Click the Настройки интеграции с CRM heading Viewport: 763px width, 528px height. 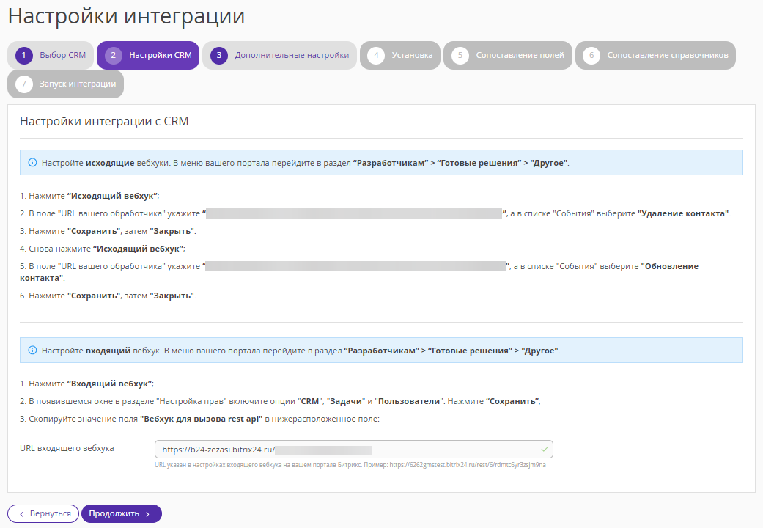pyautogui.click(x=104, y=121)
